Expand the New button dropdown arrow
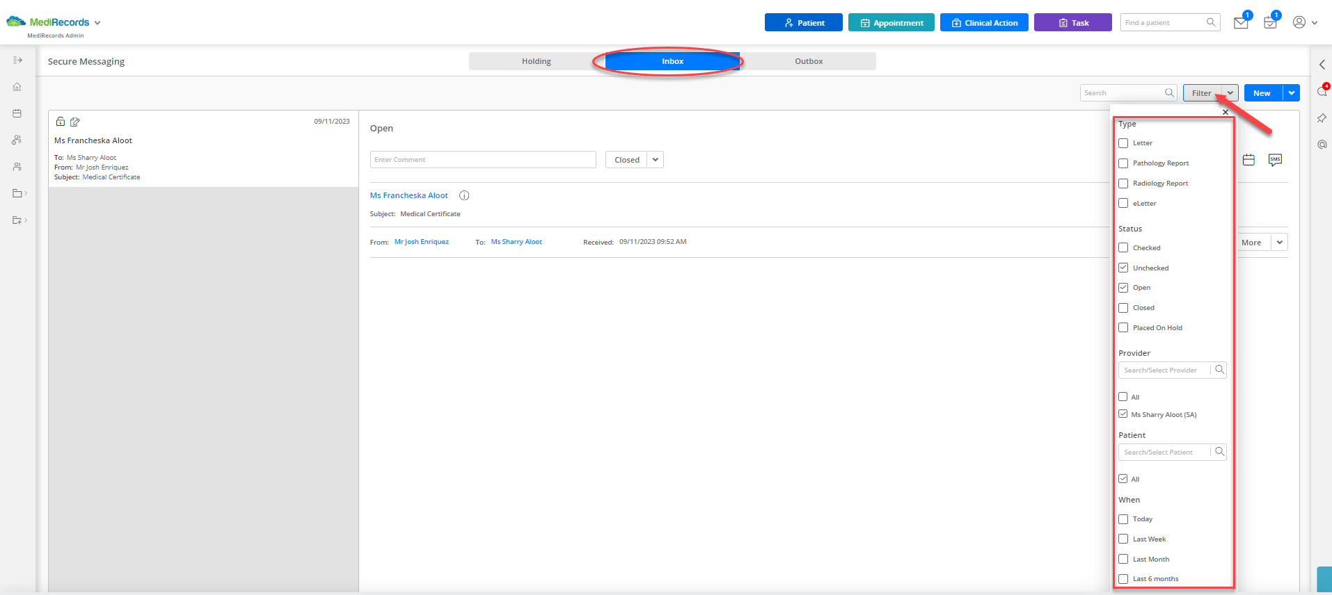Image resolution: width=1332 pixels, height=595 pixels. click(x=1292, y=93)
